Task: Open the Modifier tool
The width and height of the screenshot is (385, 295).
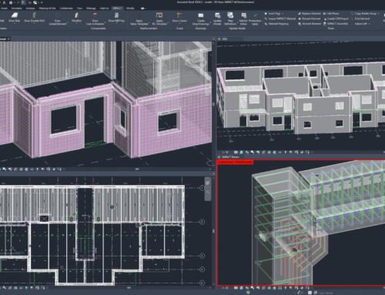Action: (76, 18)
